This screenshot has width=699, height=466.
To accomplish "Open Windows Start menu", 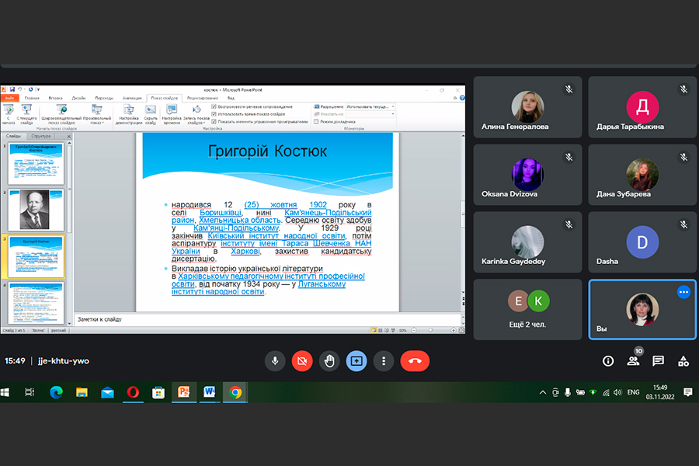I will [5, 392].
